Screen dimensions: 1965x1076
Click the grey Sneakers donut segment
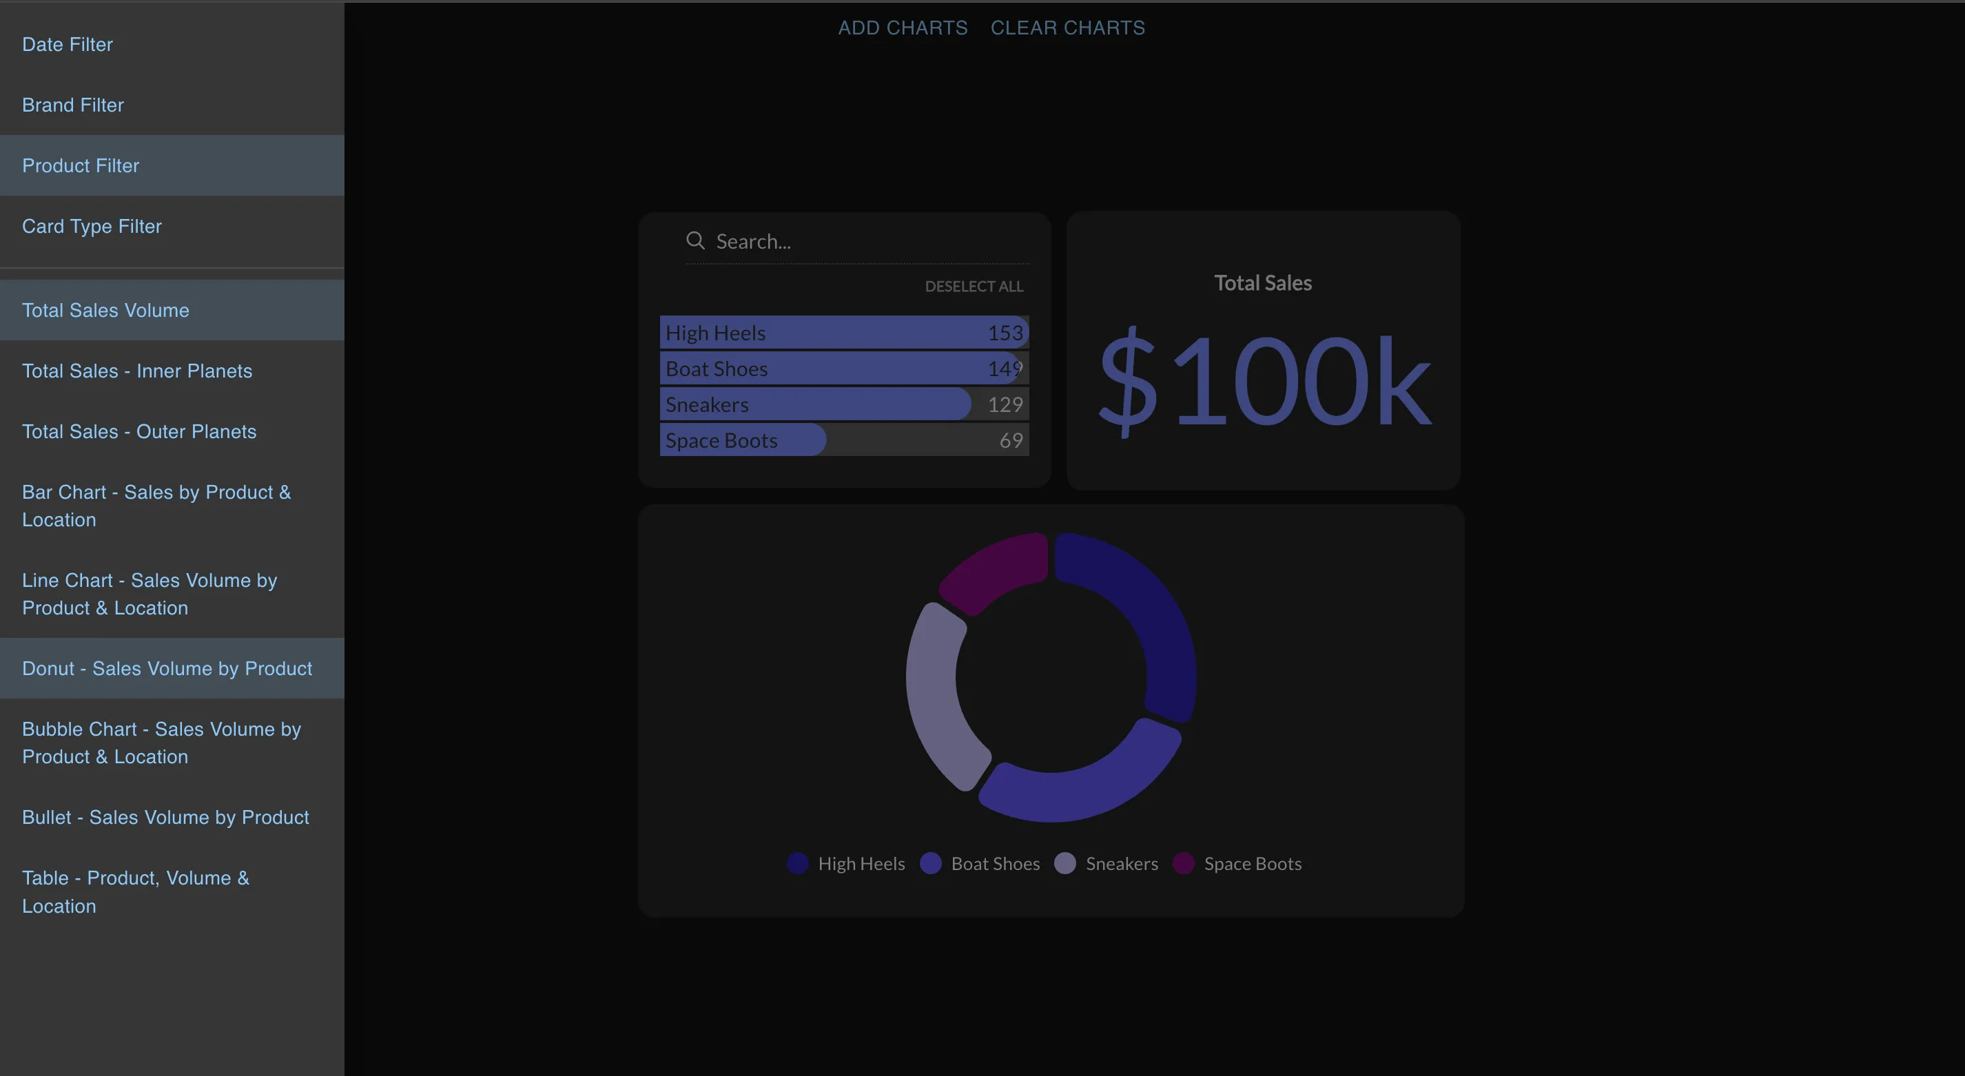[x=934, y=694]
